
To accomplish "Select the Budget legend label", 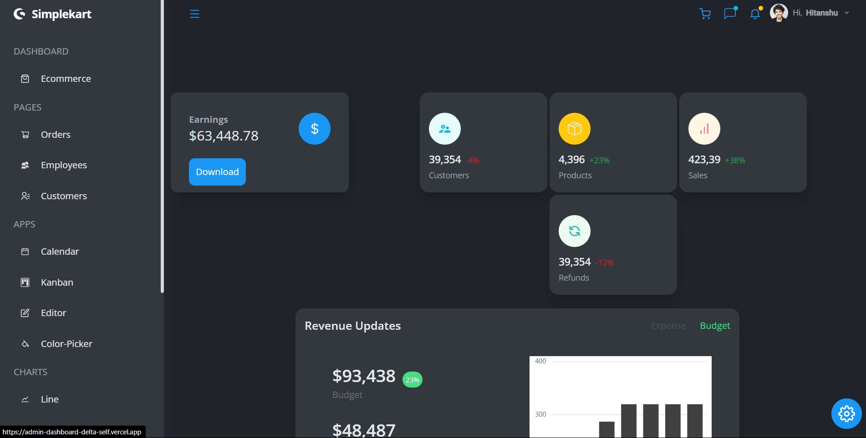I will click(715, 326).
